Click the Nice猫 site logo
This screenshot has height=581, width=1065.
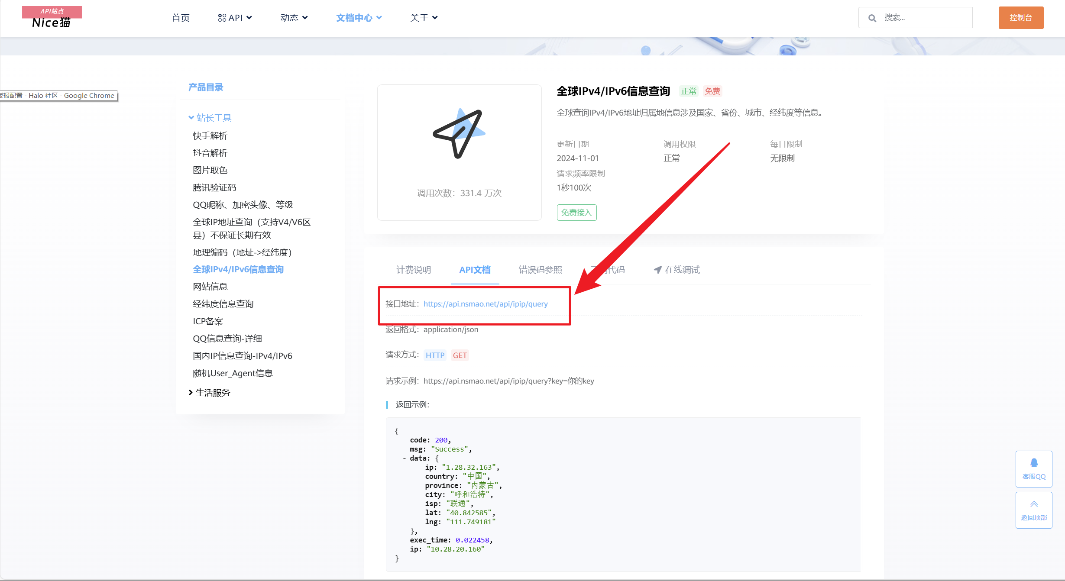(x=52, y=18)
